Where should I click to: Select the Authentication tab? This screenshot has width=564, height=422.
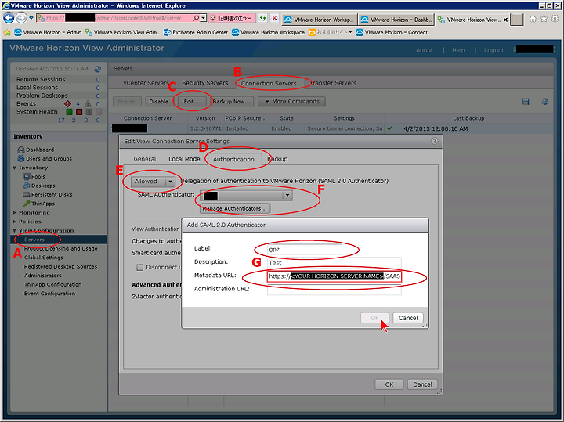pyautogui.click(x=233, y=159)
